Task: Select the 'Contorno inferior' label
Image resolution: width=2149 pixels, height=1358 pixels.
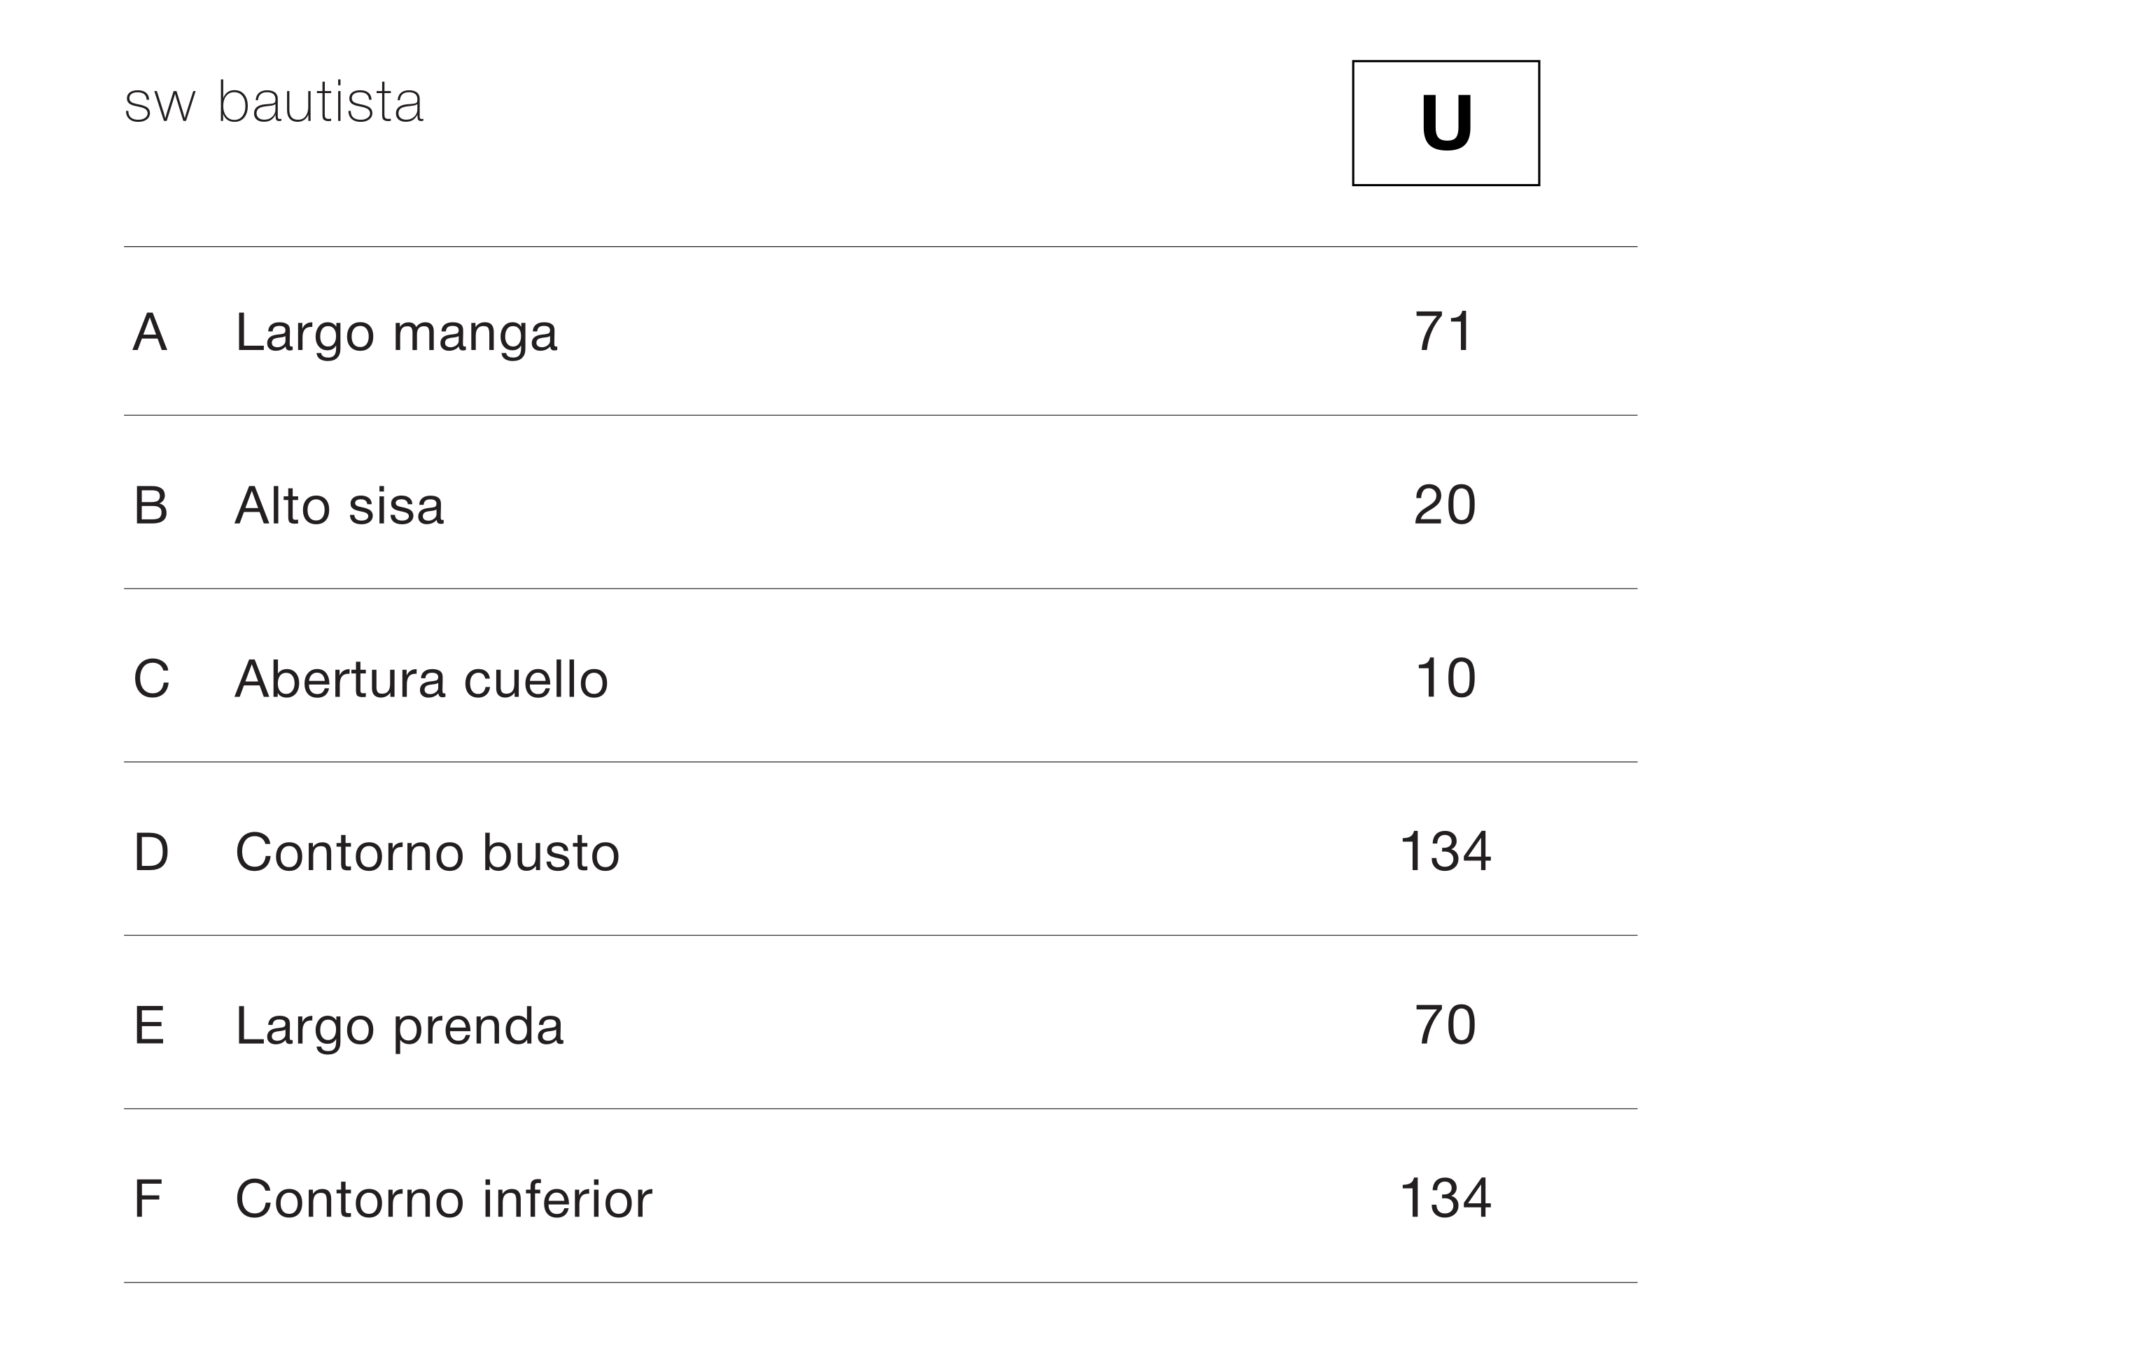Action: pyautogui.click(x=444, y=1198)
